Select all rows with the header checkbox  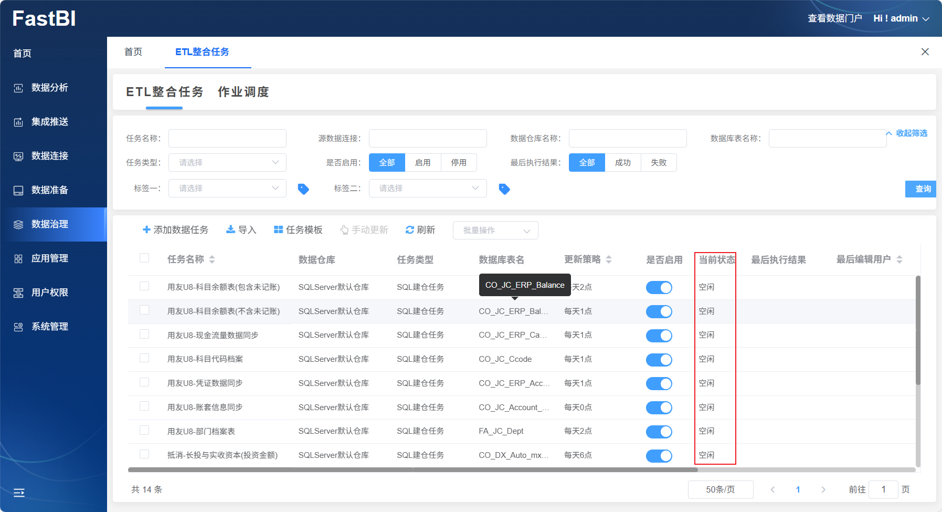(x=144, y=258)
